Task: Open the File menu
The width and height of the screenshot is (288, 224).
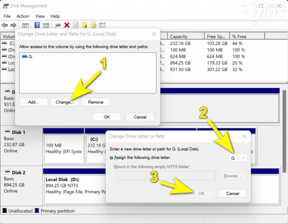Action: (7, 16)
